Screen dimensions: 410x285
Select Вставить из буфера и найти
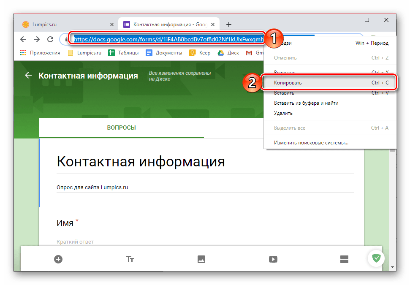329,103
